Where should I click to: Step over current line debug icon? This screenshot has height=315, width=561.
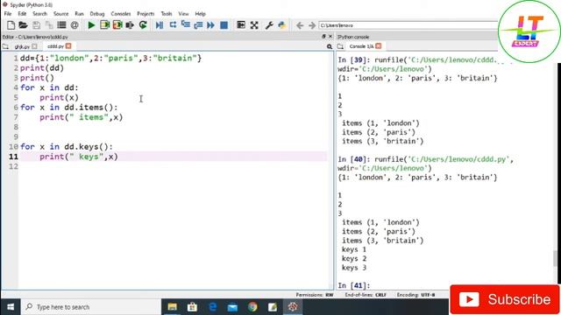pyautogui.click(x=173, y=25)
